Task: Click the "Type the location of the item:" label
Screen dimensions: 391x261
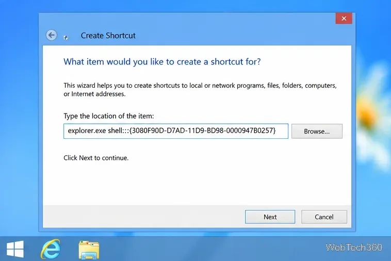Action: (109, 116)
